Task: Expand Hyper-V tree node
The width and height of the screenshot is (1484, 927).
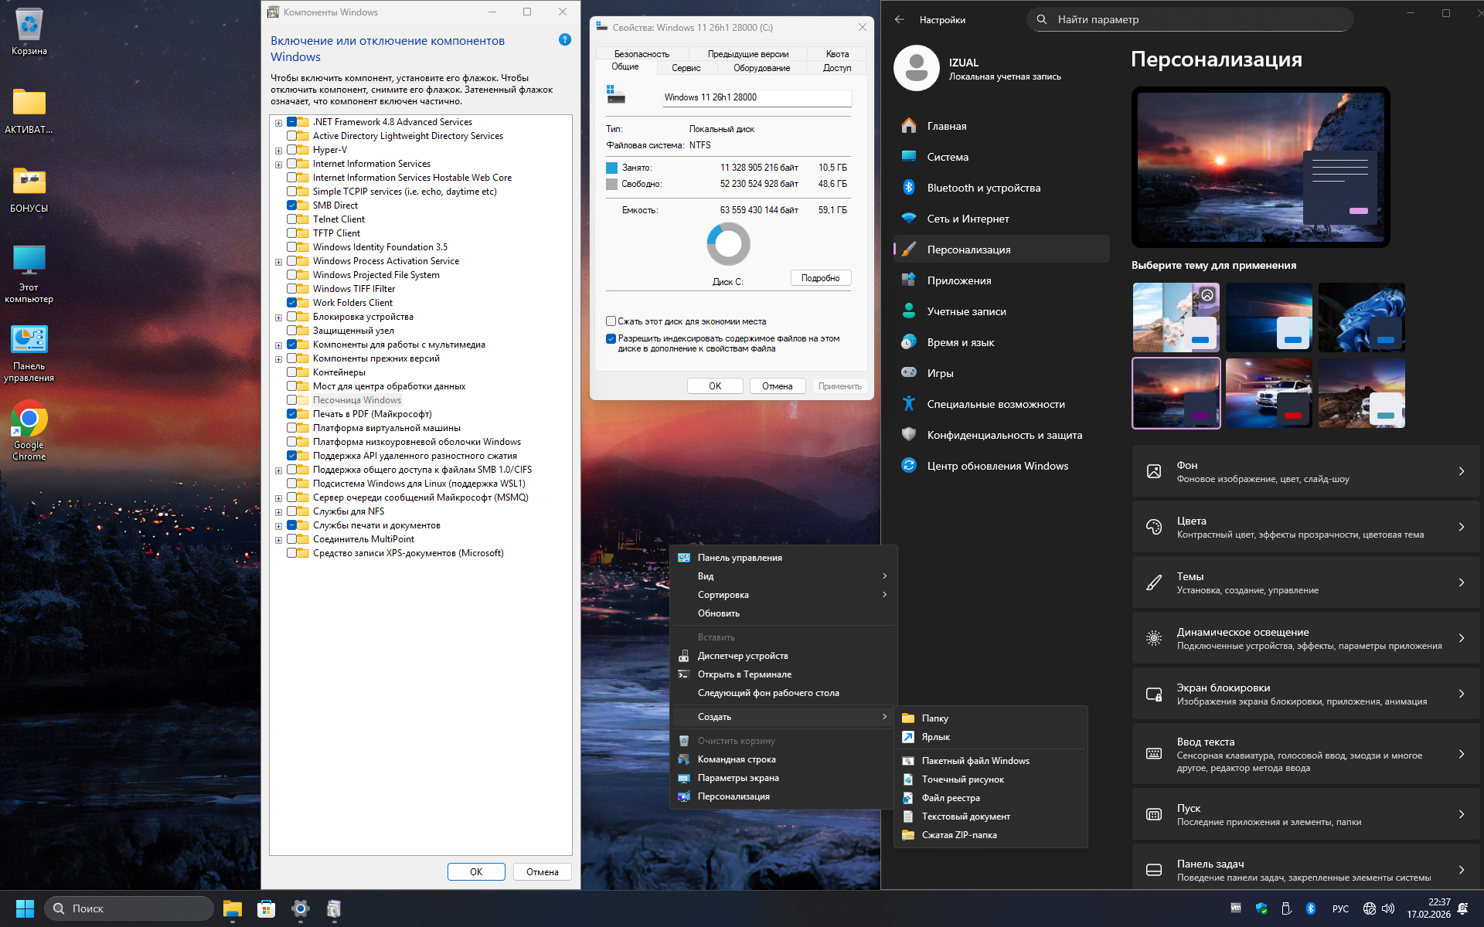Action: [x=278, y=151]
